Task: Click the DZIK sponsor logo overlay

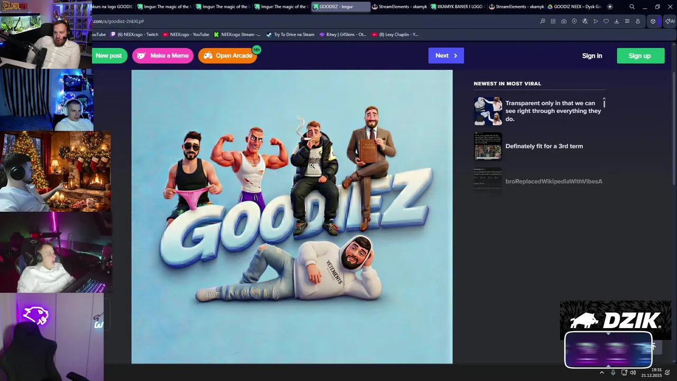Action: (x=615, y=320)
